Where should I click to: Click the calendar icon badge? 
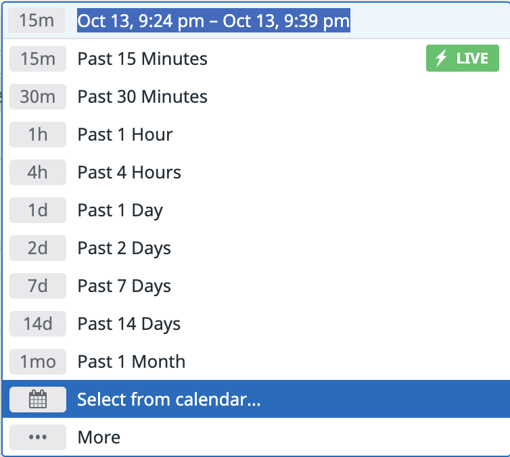pyautogui.click(x=38, y=399)
